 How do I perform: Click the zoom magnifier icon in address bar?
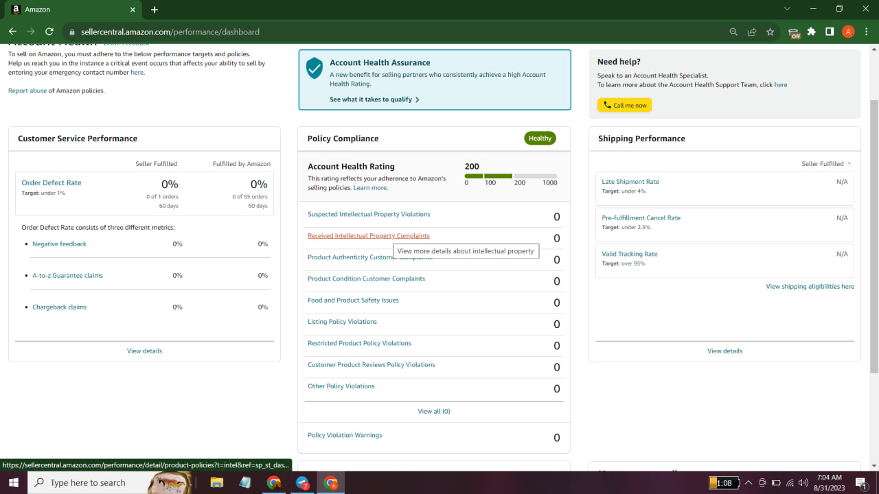(x=733, y=32)
